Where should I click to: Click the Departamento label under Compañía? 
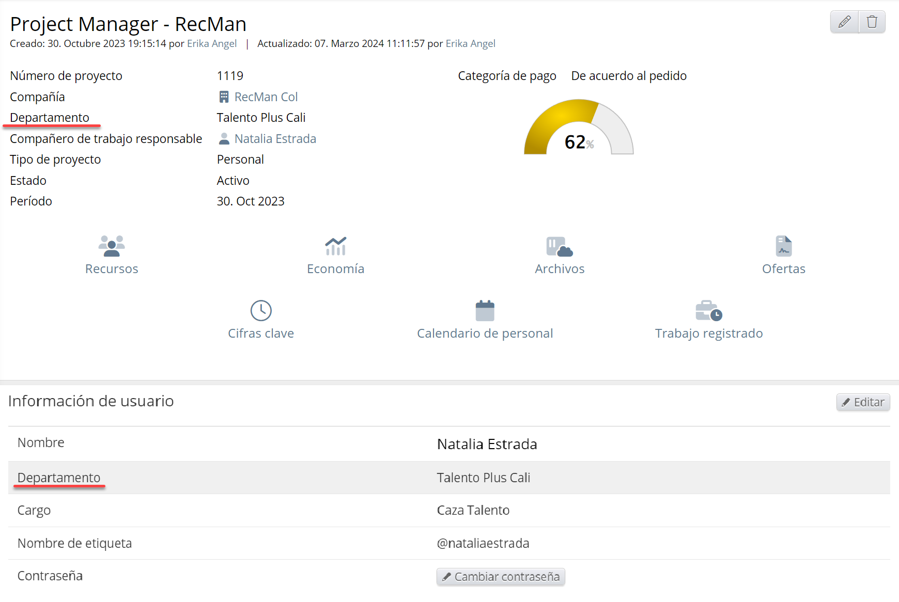coord(50,118)
